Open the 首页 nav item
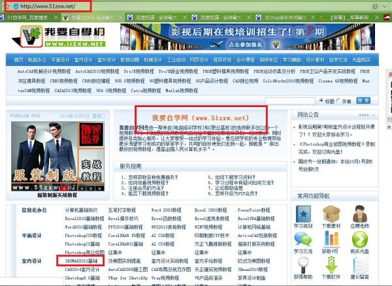Image resolution: width=392 pixels, height=286 pixels. pyautogui.click(x=18, y=59)
